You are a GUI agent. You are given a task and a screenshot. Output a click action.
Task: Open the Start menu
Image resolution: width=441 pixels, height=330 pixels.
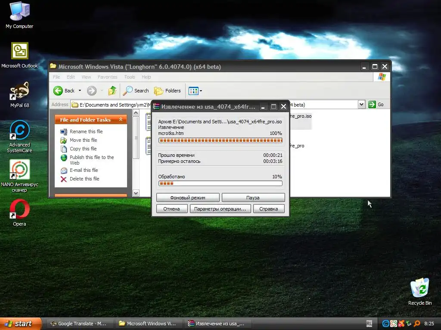pyautogui.click(x=21, y=324)
